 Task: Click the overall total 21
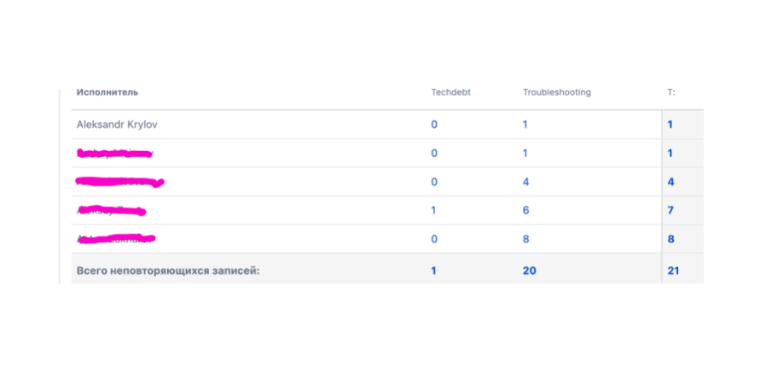[673, 271]
